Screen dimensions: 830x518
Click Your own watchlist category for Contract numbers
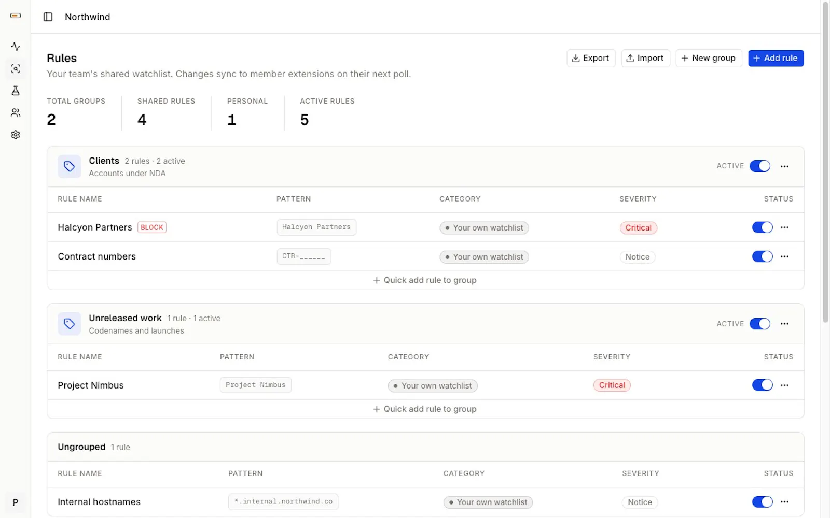point(484,257)
